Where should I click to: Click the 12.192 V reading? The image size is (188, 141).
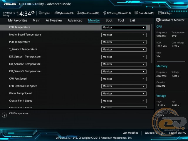(161, 105)
